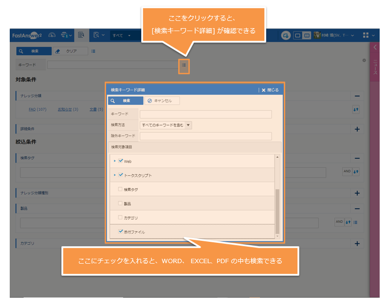Click the dashboard gauge icon in header

click(x=53, y=35)
